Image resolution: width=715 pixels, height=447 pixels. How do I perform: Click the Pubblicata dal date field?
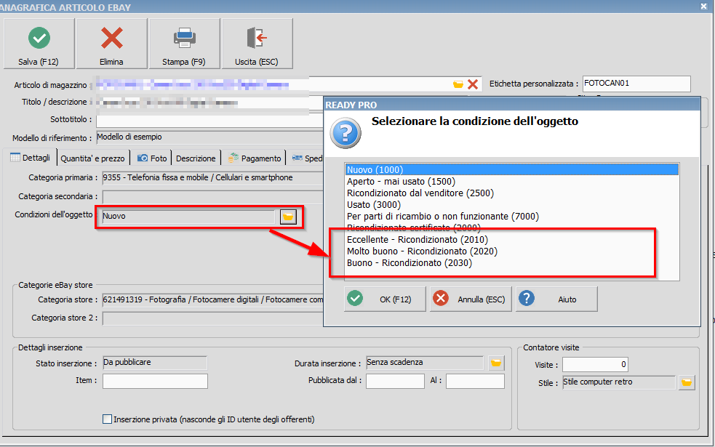click(395, 381)
